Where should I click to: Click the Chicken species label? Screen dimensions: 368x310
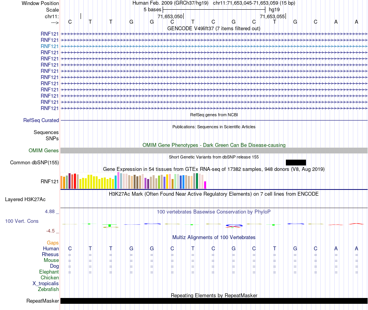pyautogui.click(x=50, y=277)
